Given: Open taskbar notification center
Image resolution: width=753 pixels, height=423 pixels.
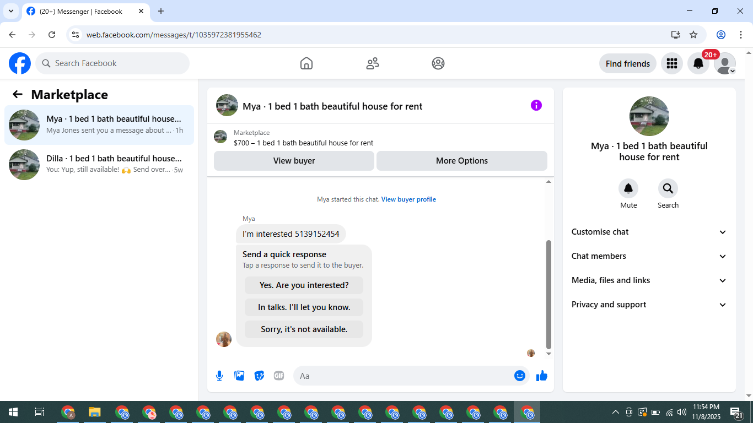Looking at the screenshot, I should (x=737, y=412).
